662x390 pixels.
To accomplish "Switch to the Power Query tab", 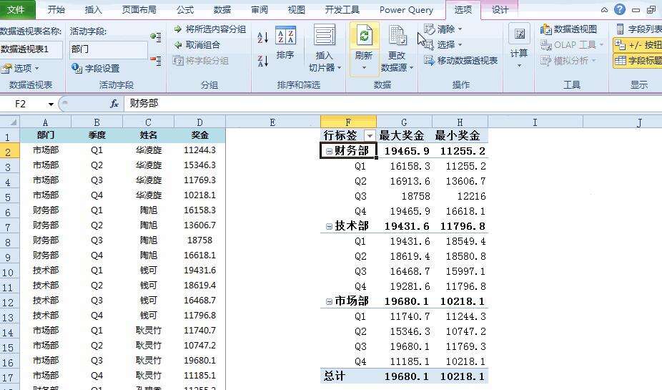I will pos(406,9).
